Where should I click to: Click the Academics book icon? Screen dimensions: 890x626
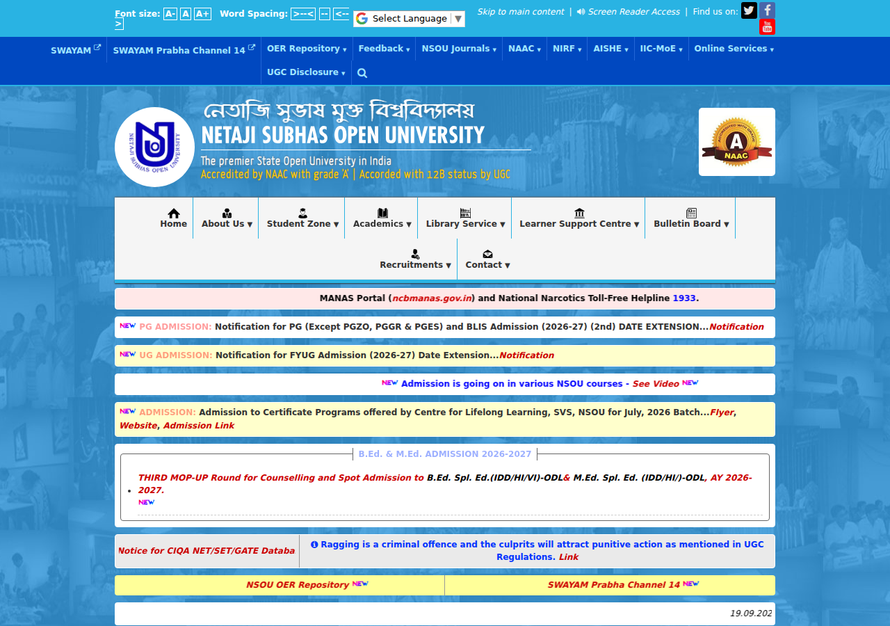pos(382,213)
